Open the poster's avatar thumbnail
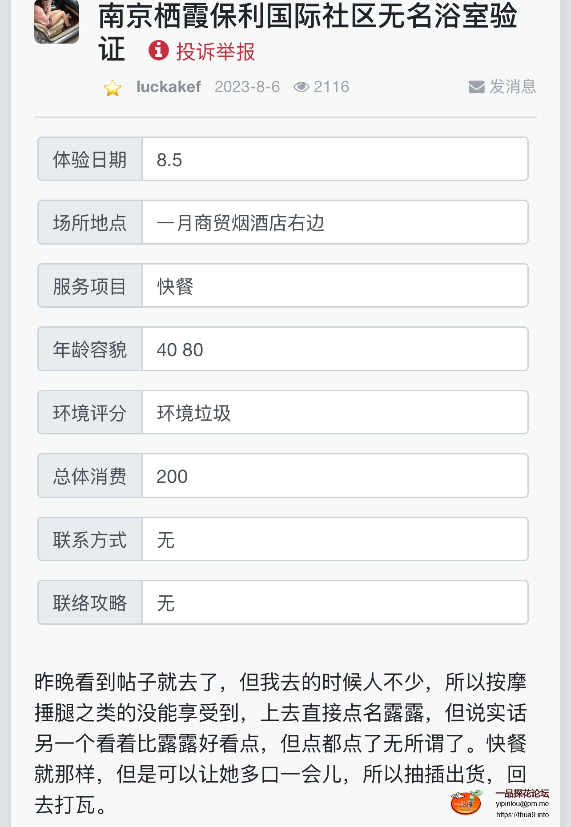571x827 pixels. 56,21
